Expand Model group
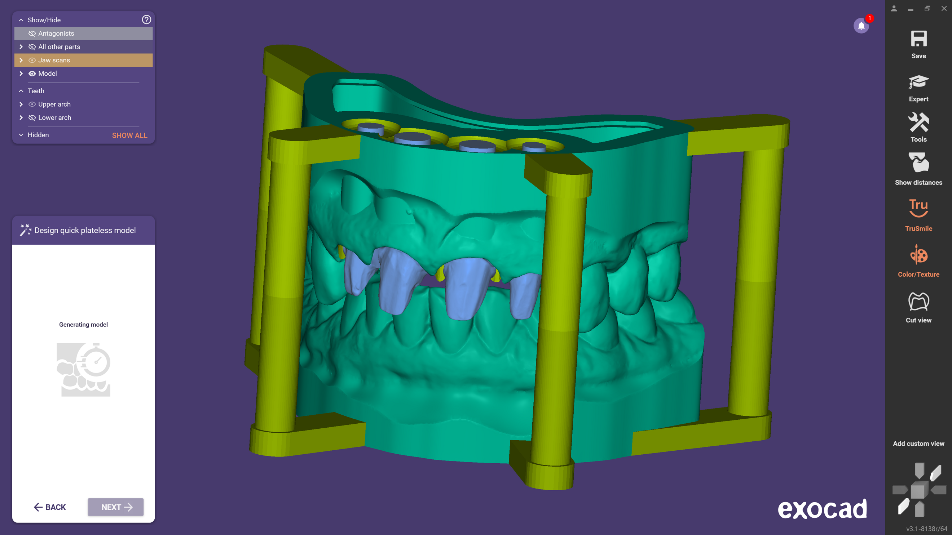Viewport: 952px width, 535px height. [21, 73]
